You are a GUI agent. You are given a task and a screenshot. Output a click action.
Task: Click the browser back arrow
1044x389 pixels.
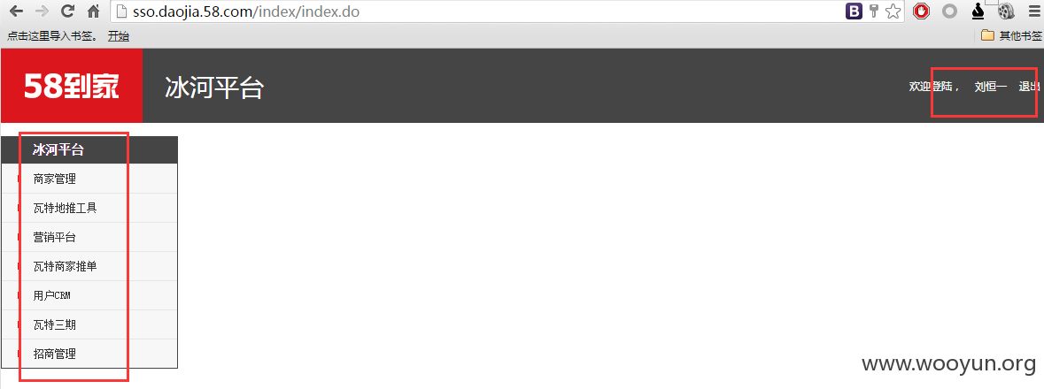(x=15, y=11)
